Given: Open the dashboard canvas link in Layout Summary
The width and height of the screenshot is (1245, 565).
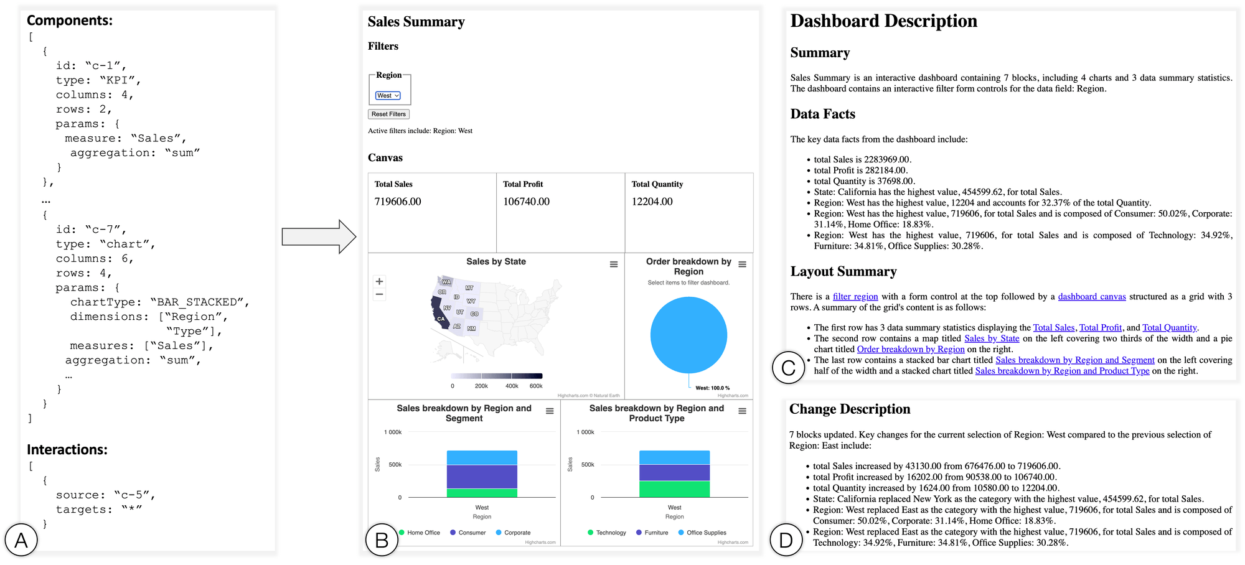Looking at the screenshot, I should click(x=1091, y=296).
